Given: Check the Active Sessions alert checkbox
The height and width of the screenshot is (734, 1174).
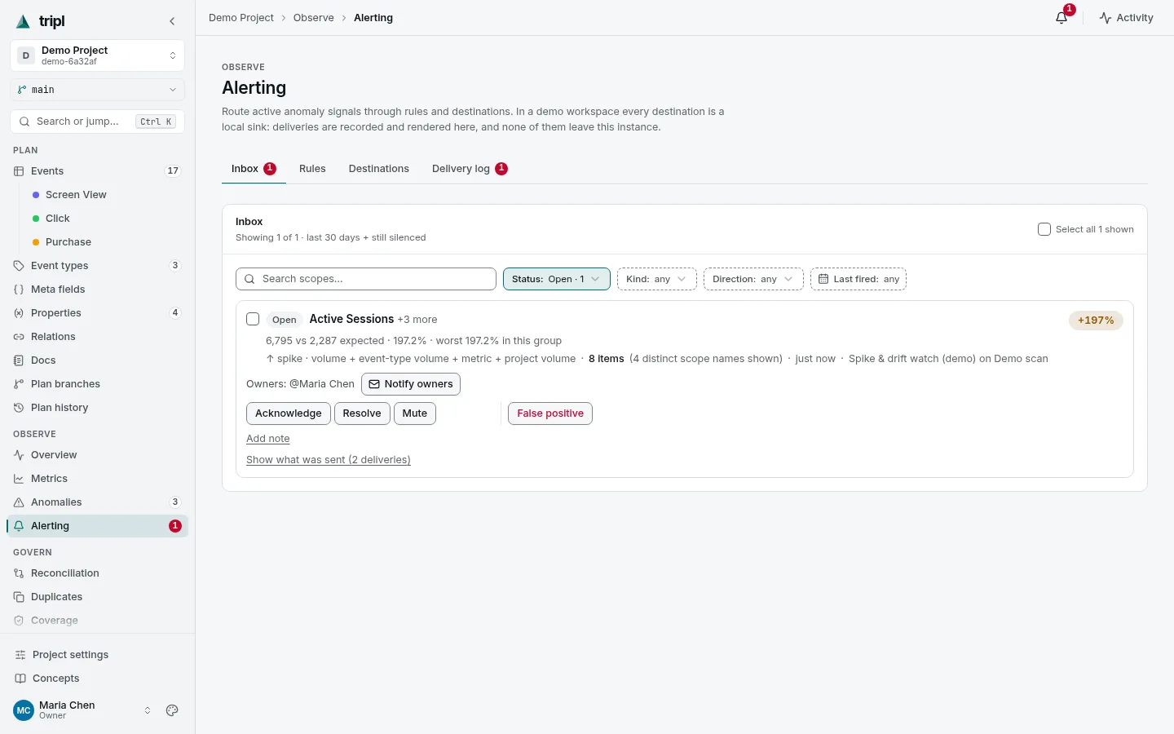Looking at the screenshot, I should pyautogui.click(x=253, y=319).
